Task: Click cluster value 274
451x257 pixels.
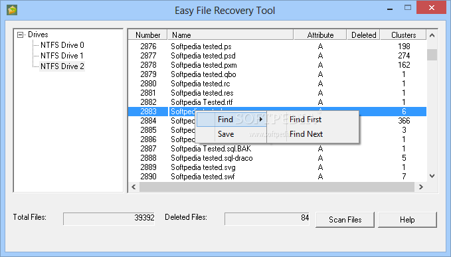Action: (404, 56)
